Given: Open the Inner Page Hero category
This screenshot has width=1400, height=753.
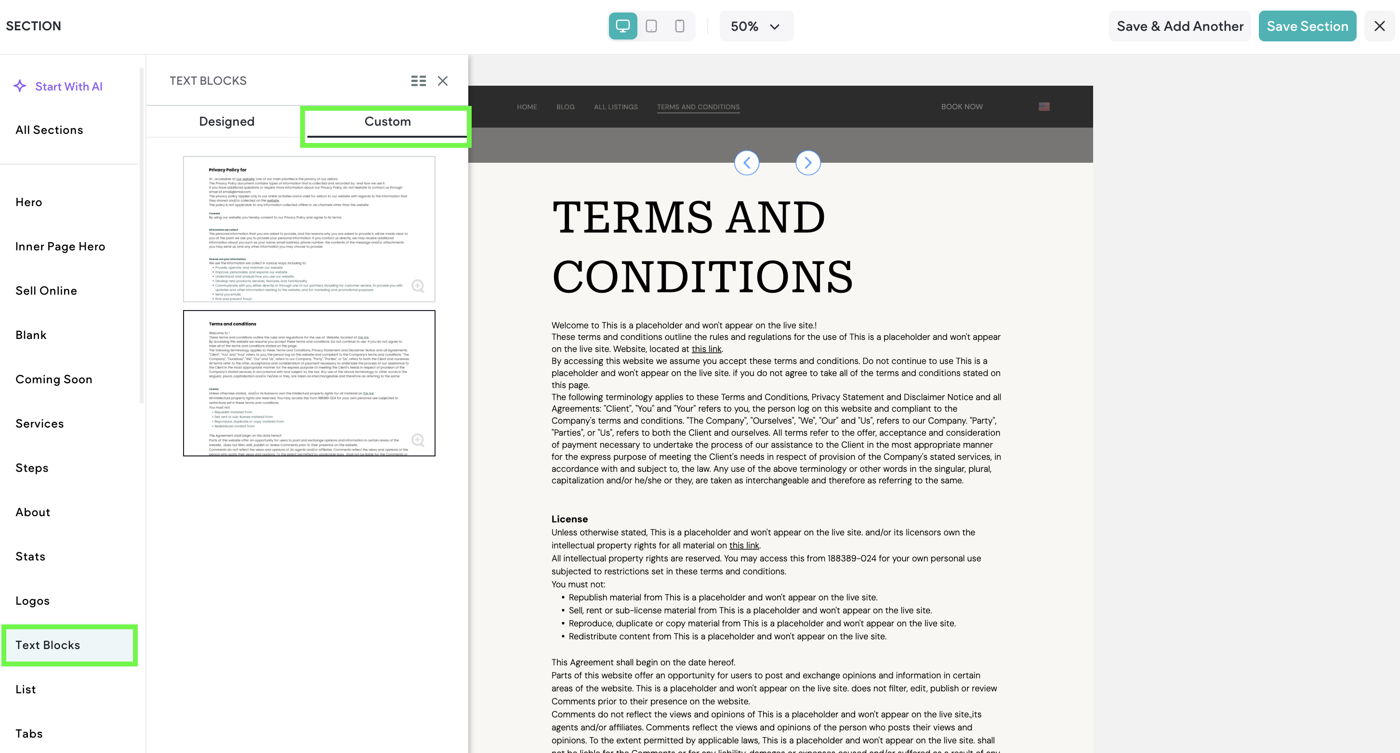Looking at the screenshot, I should (60, 246).
